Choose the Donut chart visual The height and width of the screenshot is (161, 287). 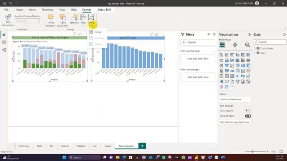pyautogui.click(x=243, y=65)
